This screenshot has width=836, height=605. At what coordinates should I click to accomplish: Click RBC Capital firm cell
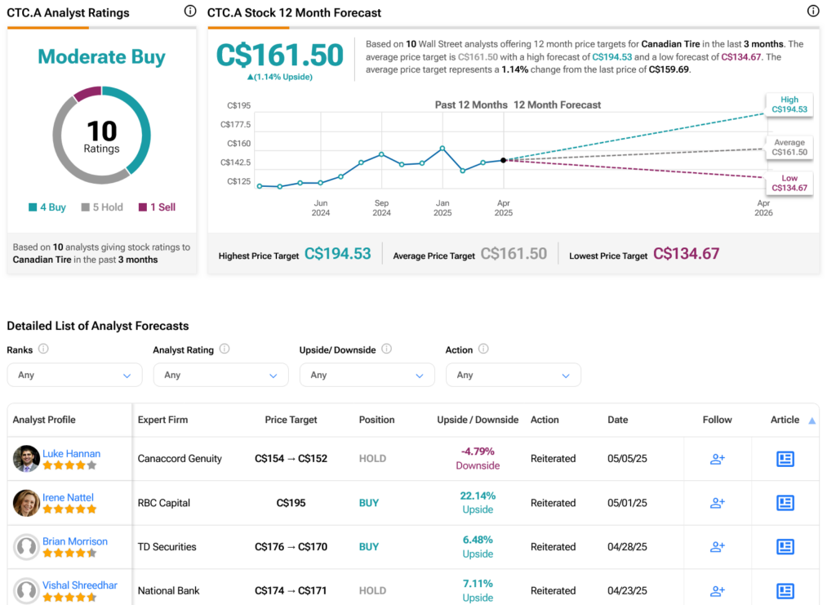pyautogui.click(x=163, y=503)
